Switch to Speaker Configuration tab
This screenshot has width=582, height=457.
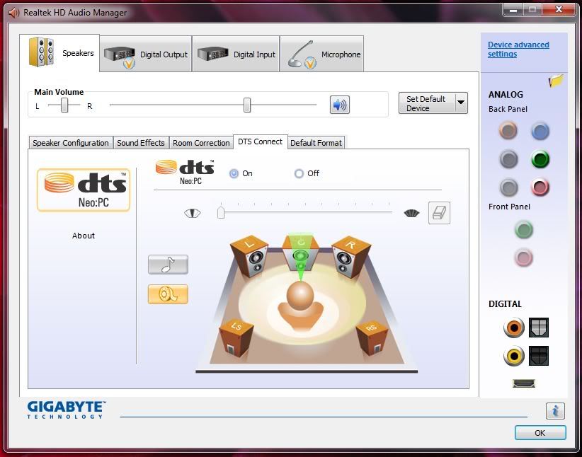coord(71,143)
